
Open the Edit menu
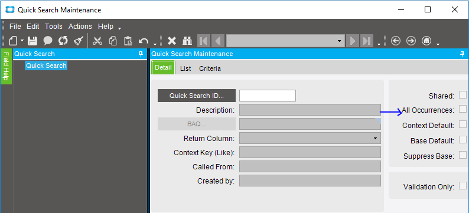tap(33, 27)
